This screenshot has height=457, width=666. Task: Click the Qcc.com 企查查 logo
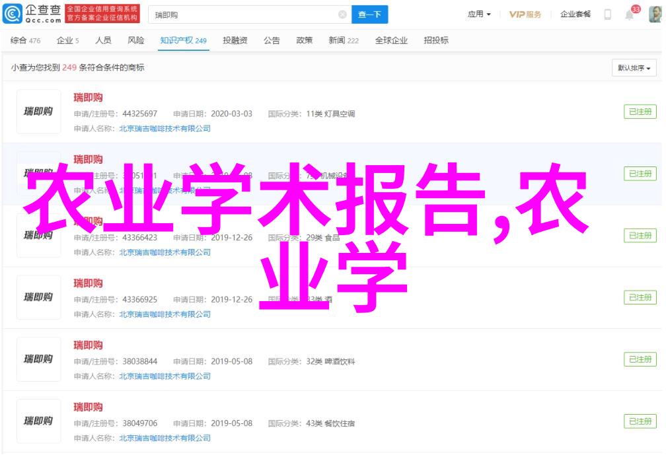[x=32, y=14]
